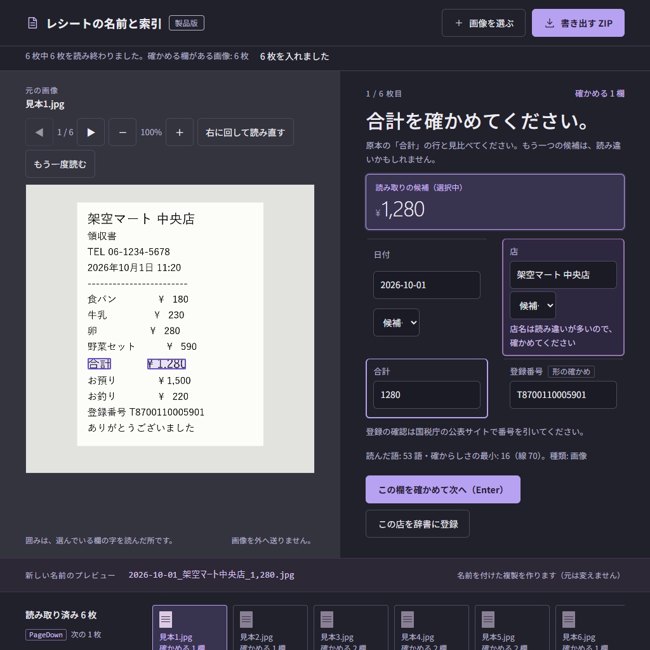Image resolution: width=650 pixels, height=650 pixels.
Task: Click 画像を選ぶ button
Action: pos(483,23)
